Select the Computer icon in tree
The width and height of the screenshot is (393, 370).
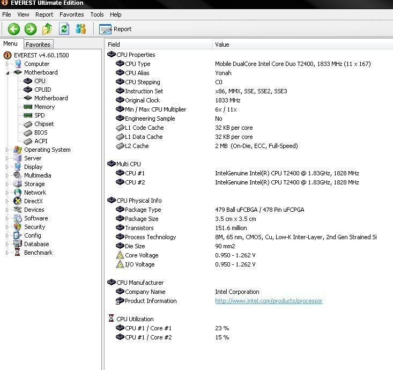click(18, 64)
